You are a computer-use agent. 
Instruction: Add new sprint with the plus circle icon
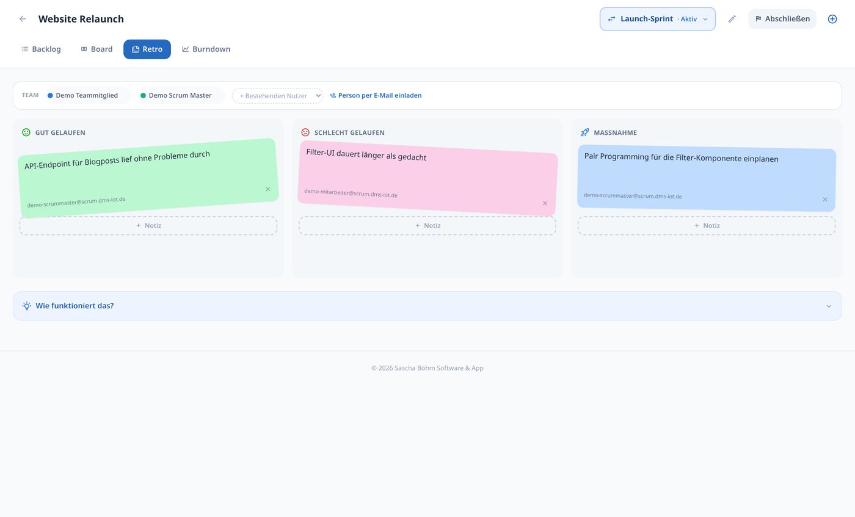point(832,19)
